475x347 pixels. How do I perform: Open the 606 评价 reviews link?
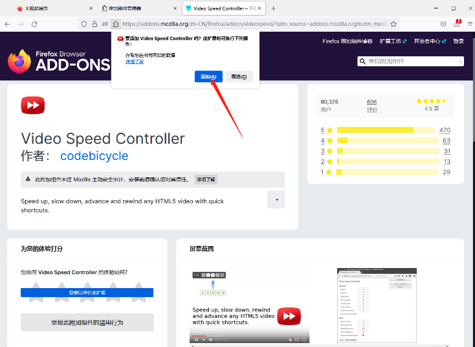371,106
